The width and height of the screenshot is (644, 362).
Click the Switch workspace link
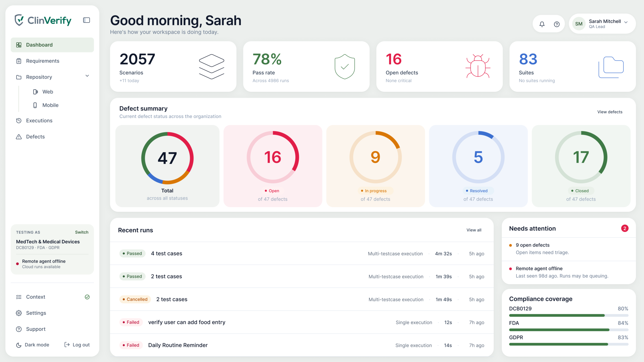(82, 232)
